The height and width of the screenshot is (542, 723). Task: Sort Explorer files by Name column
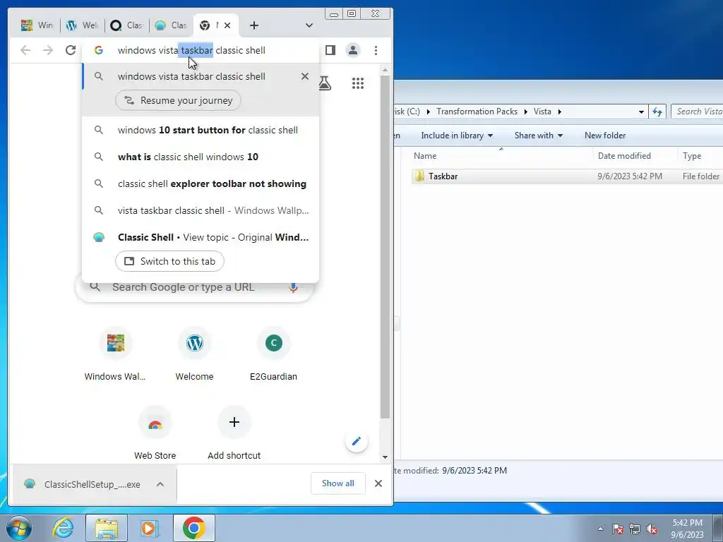click(x=501, y=156)
